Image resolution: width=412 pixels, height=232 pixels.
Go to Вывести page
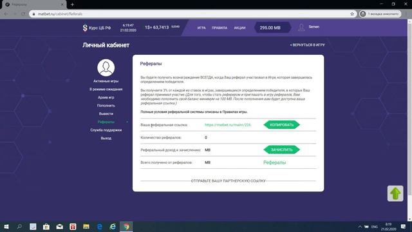[106, 113]
